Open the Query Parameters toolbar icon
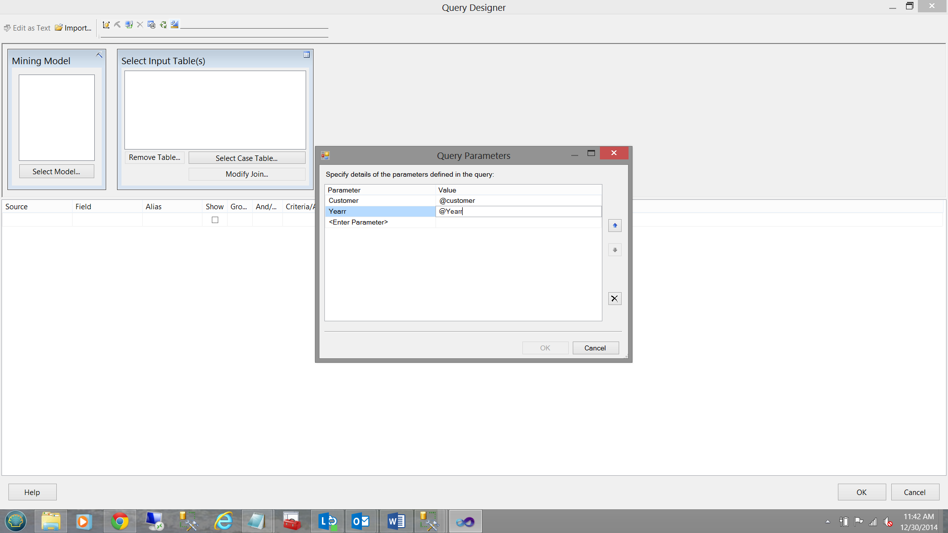Image resolution: width=948 pixels, height=533 pixels. (x=152, y=25)
